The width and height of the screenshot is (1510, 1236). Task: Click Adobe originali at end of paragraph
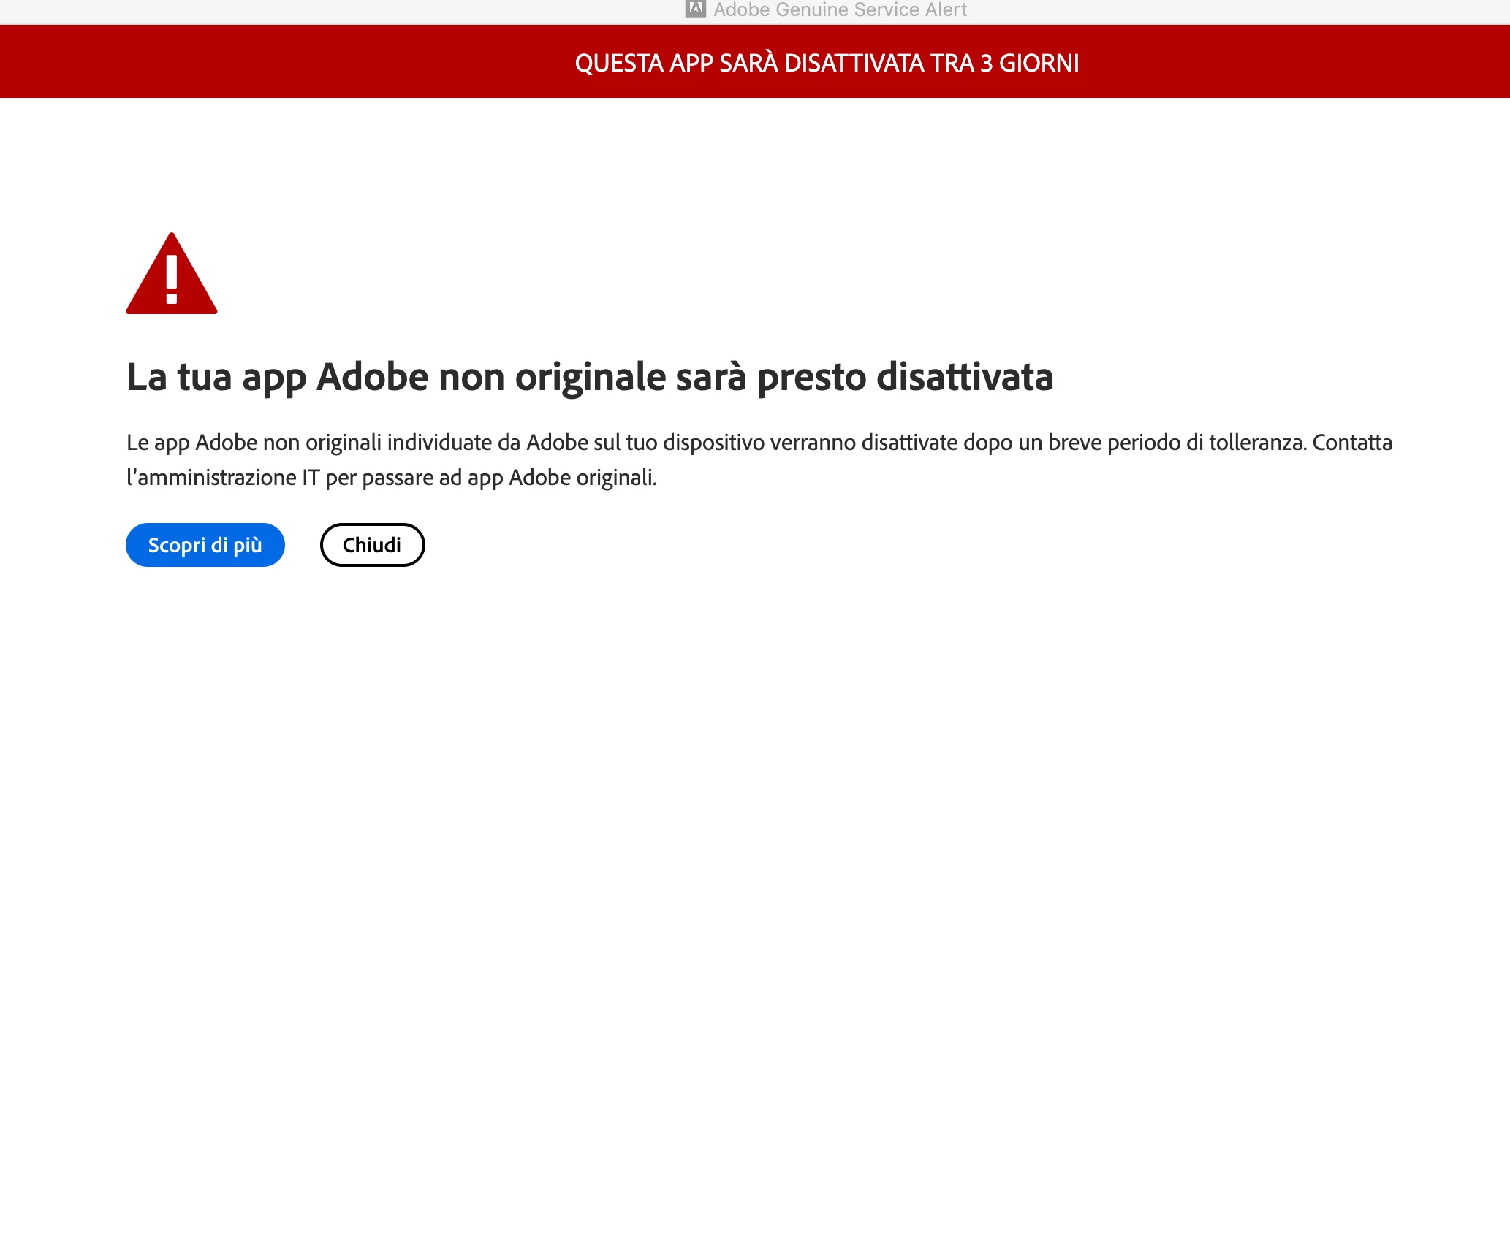coord(582,478)
